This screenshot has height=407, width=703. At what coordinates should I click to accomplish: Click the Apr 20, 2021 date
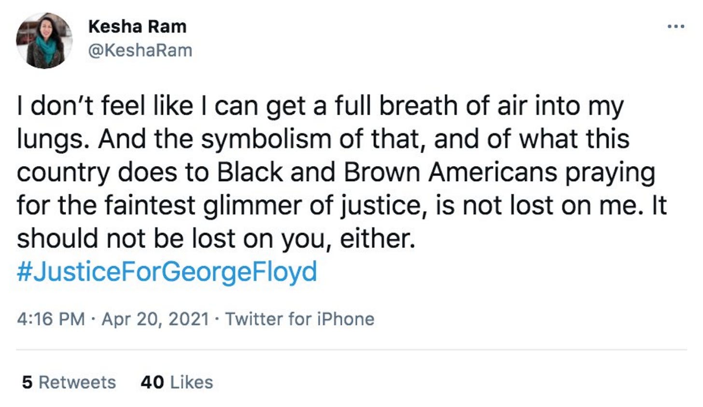155,319
